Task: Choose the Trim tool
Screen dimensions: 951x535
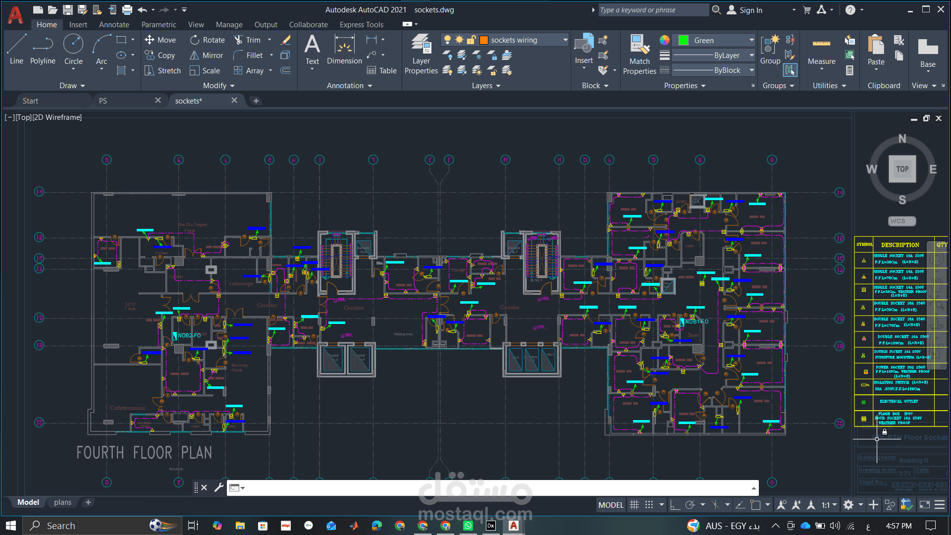Action: tap(247, 40)
